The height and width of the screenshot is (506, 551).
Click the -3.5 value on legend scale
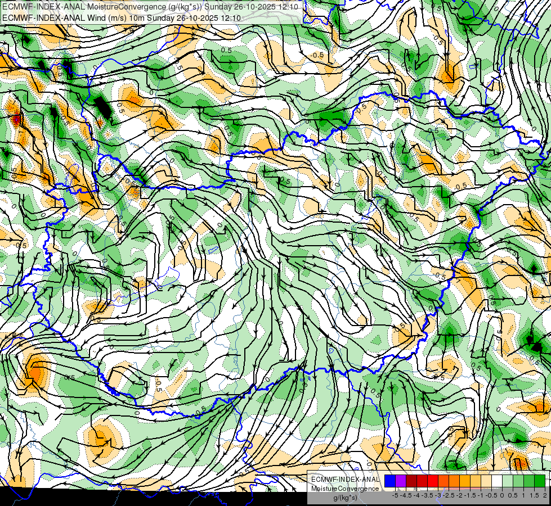point(427,495)
